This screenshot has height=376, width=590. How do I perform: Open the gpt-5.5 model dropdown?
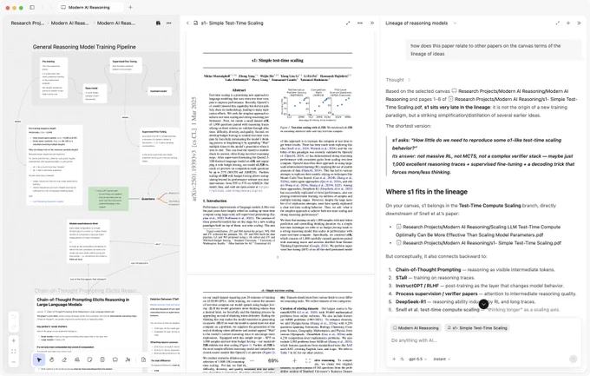point(417,359)
